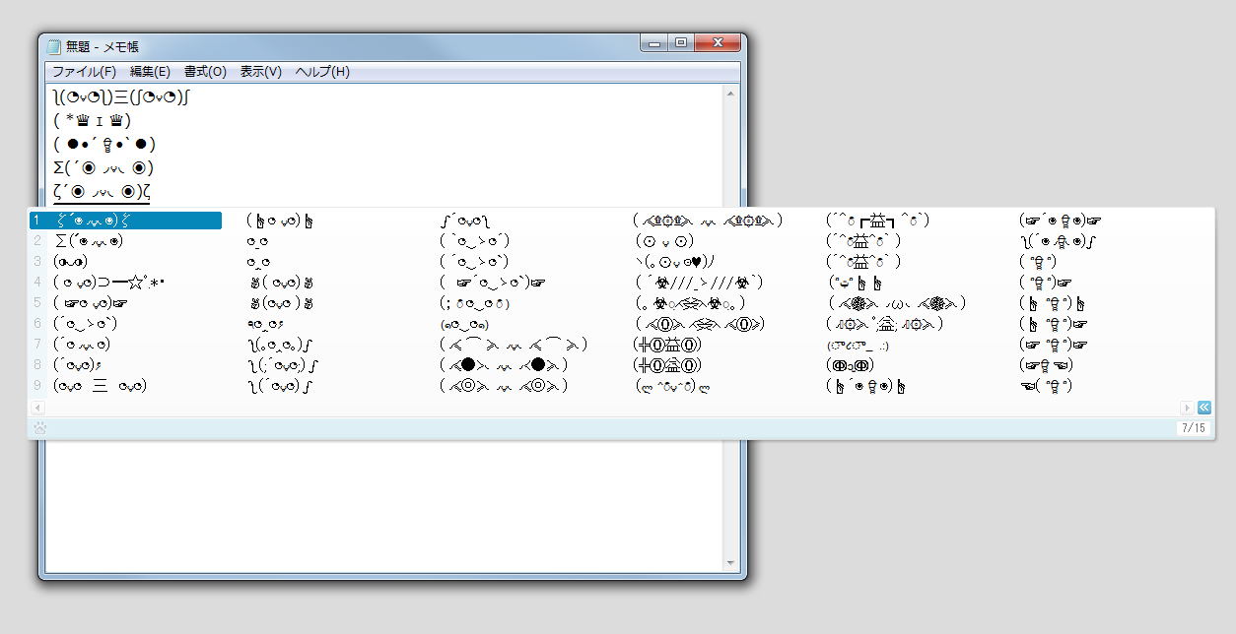Click the previous-page arrow on the candidate window
Image resolution: width=1236 pixels, height=634 pixels.
coord(37,407)
